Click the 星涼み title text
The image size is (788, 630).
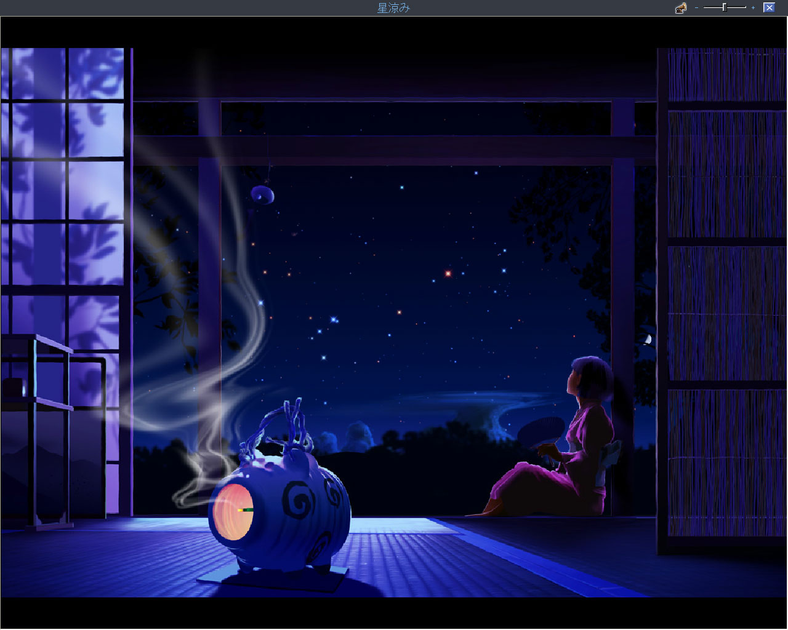[x=393, y=8]
